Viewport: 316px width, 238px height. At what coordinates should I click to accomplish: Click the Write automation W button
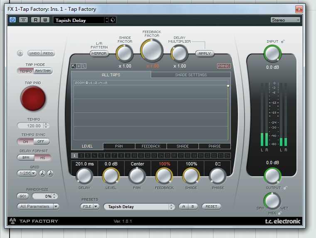click(x=45, y=20)
